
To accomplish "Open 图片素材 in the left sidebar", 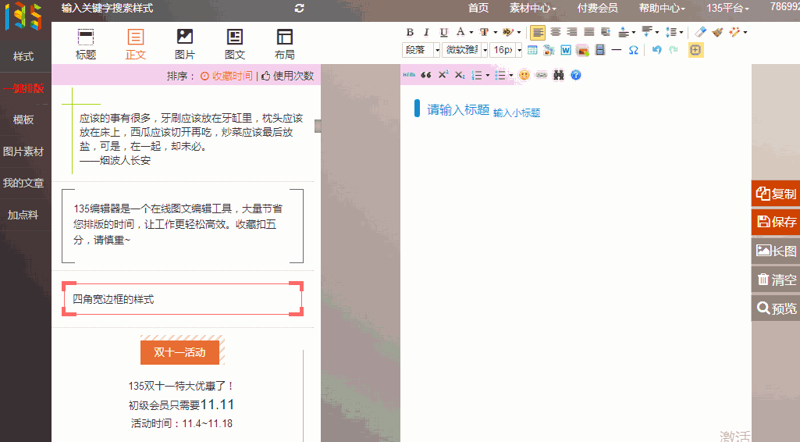I will point(23,151).
